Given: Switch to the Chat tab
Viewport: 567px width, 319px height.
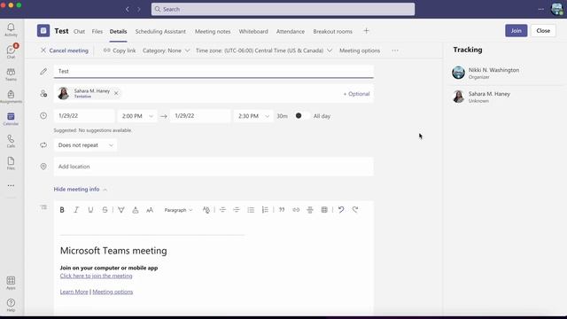Looking at the screenshot, I should [79, 32].
